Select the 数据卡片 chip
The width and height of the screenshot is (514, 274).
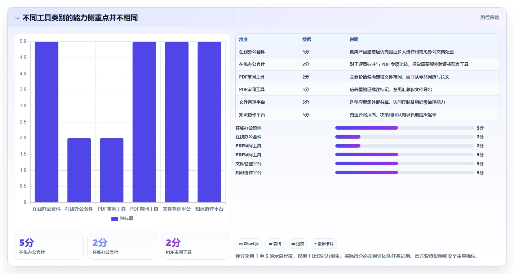tap(324, 244)
